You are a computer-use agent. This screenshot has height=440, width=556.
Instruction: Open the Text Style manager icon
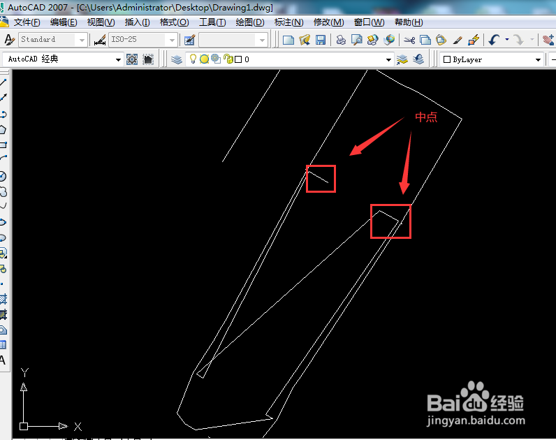point(10,40)
